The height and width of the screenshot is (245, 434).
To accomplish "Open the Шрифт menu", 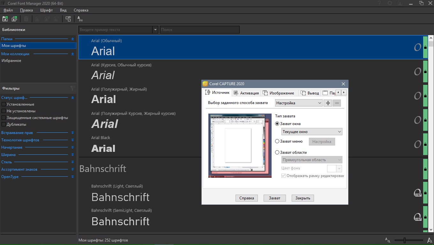I will point(46,10).
